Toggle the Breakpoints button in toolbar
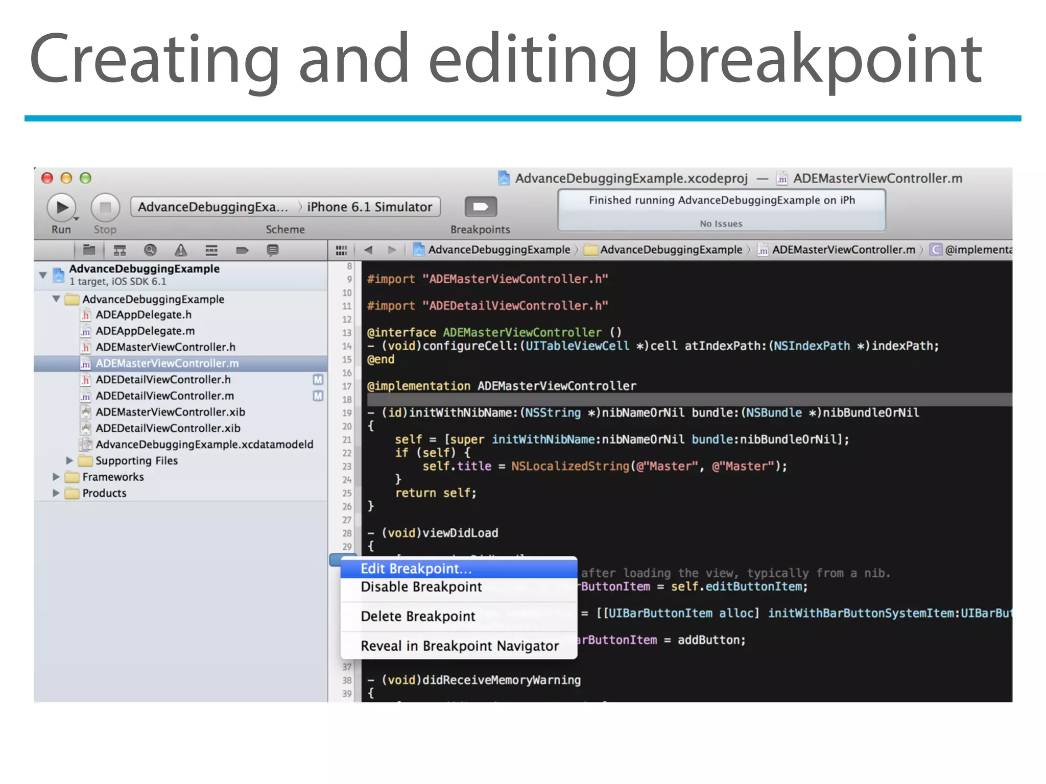The width and height of the screenshot is (1046, 784). tap(481, 207)
